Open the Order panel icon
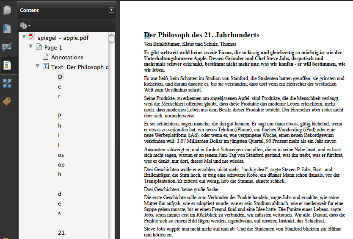 coord(7,83)
